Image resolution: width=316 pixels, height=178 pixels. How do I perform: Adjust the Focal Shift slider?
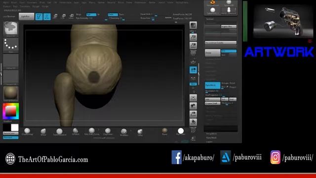pyautogui.click(x=149, y=14)
